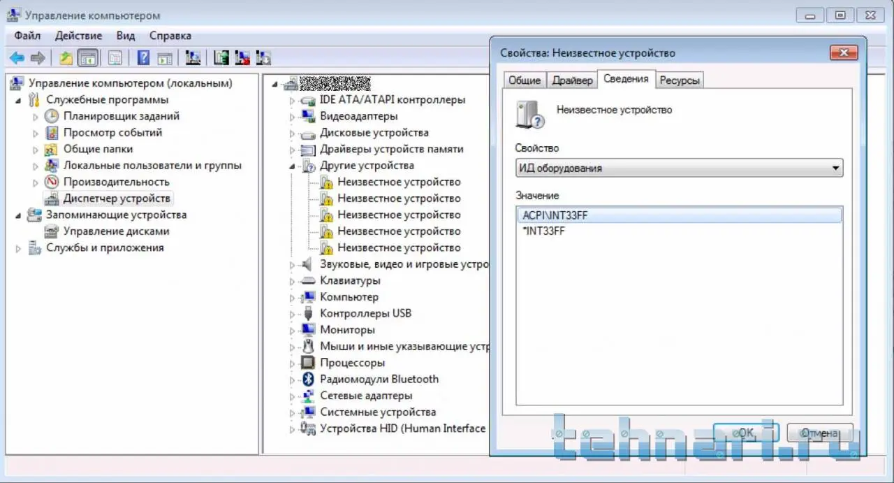Select the Процессоры chip icon

point(308,363)
